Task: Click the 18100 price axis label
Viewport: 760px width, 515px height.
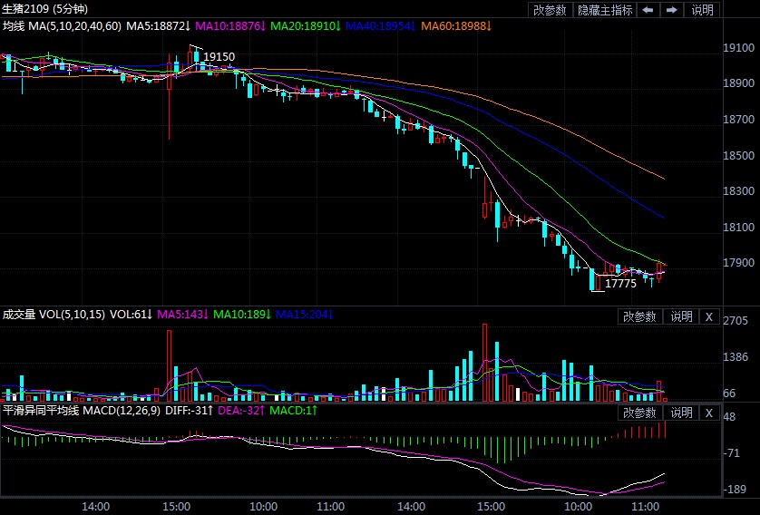Action: [738, 227]
